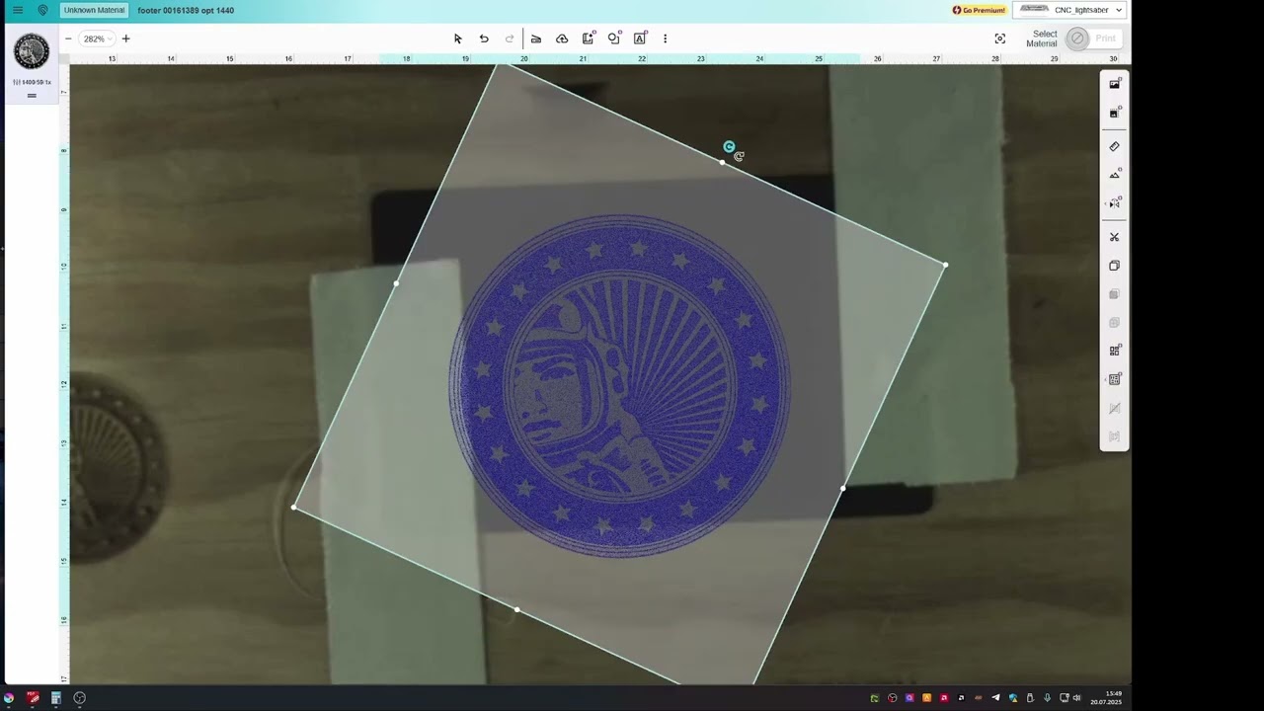Click the mirror flip icon
Image resolution: width=1264 pixels, height=711 pixels.
click(1115, 203)
